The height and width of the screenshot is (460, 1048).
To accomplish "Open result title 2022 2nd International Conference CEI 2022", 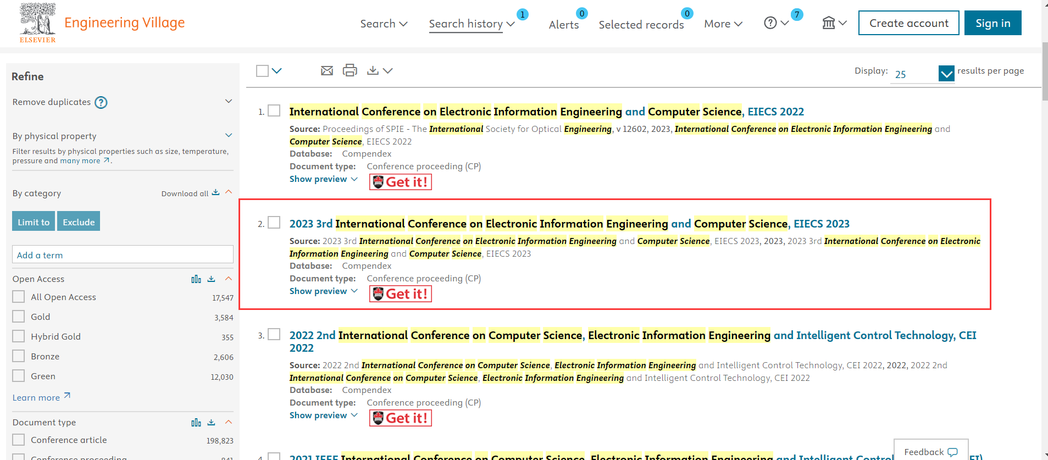I will 633,341.
